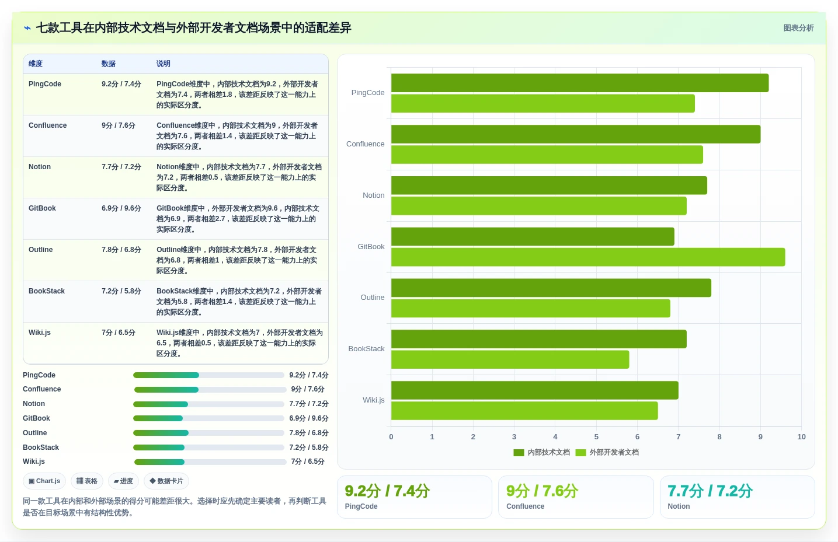Click the BookStack chart axis label
The image size is (838, 542).
click(366, 349)
